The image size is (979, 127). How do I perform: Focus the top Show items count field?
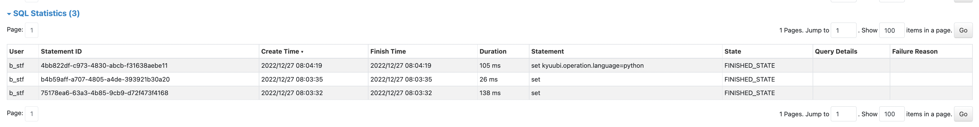891,30
